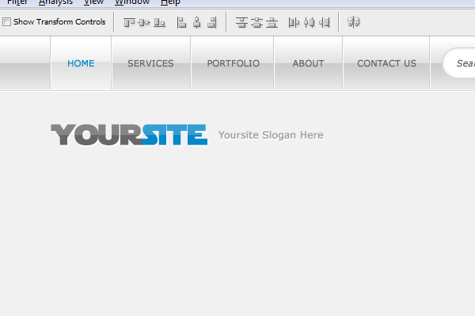Open the Help menu

tap(170, 2)
